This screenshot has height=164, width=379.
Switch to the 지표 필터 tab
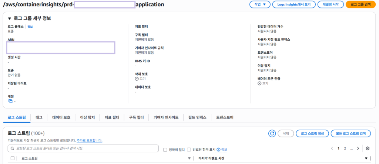click(112, 117)
